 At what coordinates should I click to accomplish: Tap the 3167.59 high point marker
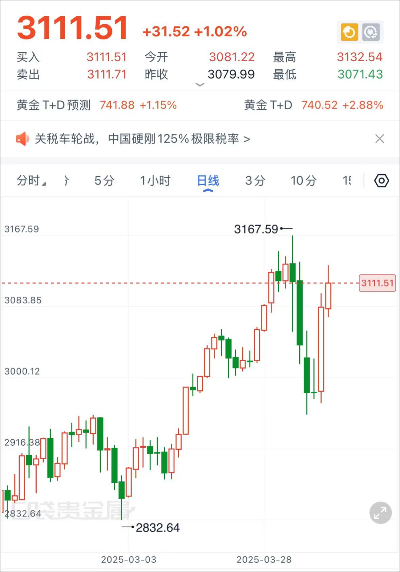pos(256,229)
